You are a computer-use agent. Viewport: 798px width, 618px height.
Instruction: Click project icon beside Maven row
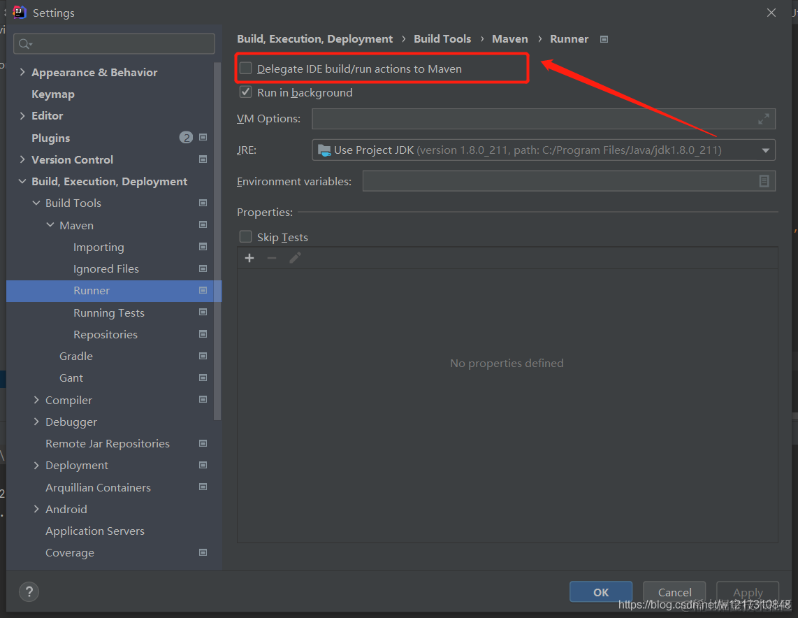tap(203, 225)
